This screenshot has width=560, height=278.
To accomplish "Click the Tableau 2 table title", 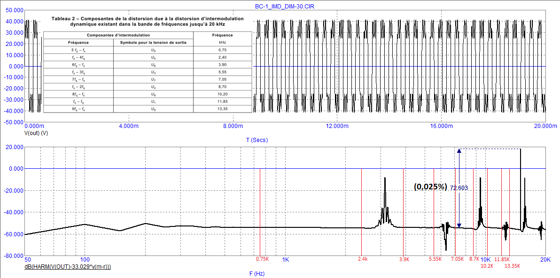I will tap(147, 21).
